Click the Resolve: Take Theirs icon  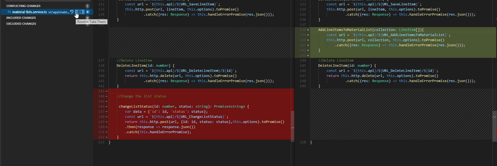[x=77, y=12]
